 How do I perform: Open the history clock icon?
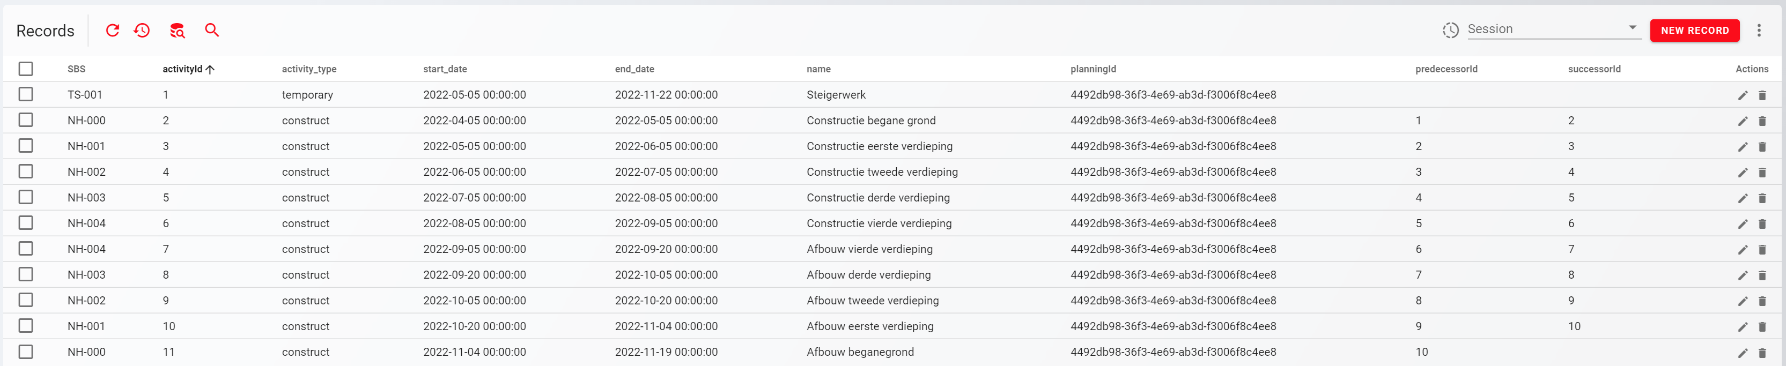coord(142,31)
